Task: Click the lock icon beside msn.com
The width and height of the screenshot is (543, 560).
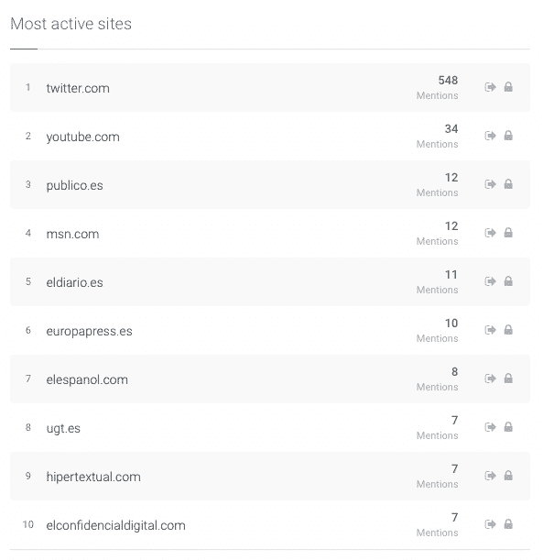Action: click(508, 233)
